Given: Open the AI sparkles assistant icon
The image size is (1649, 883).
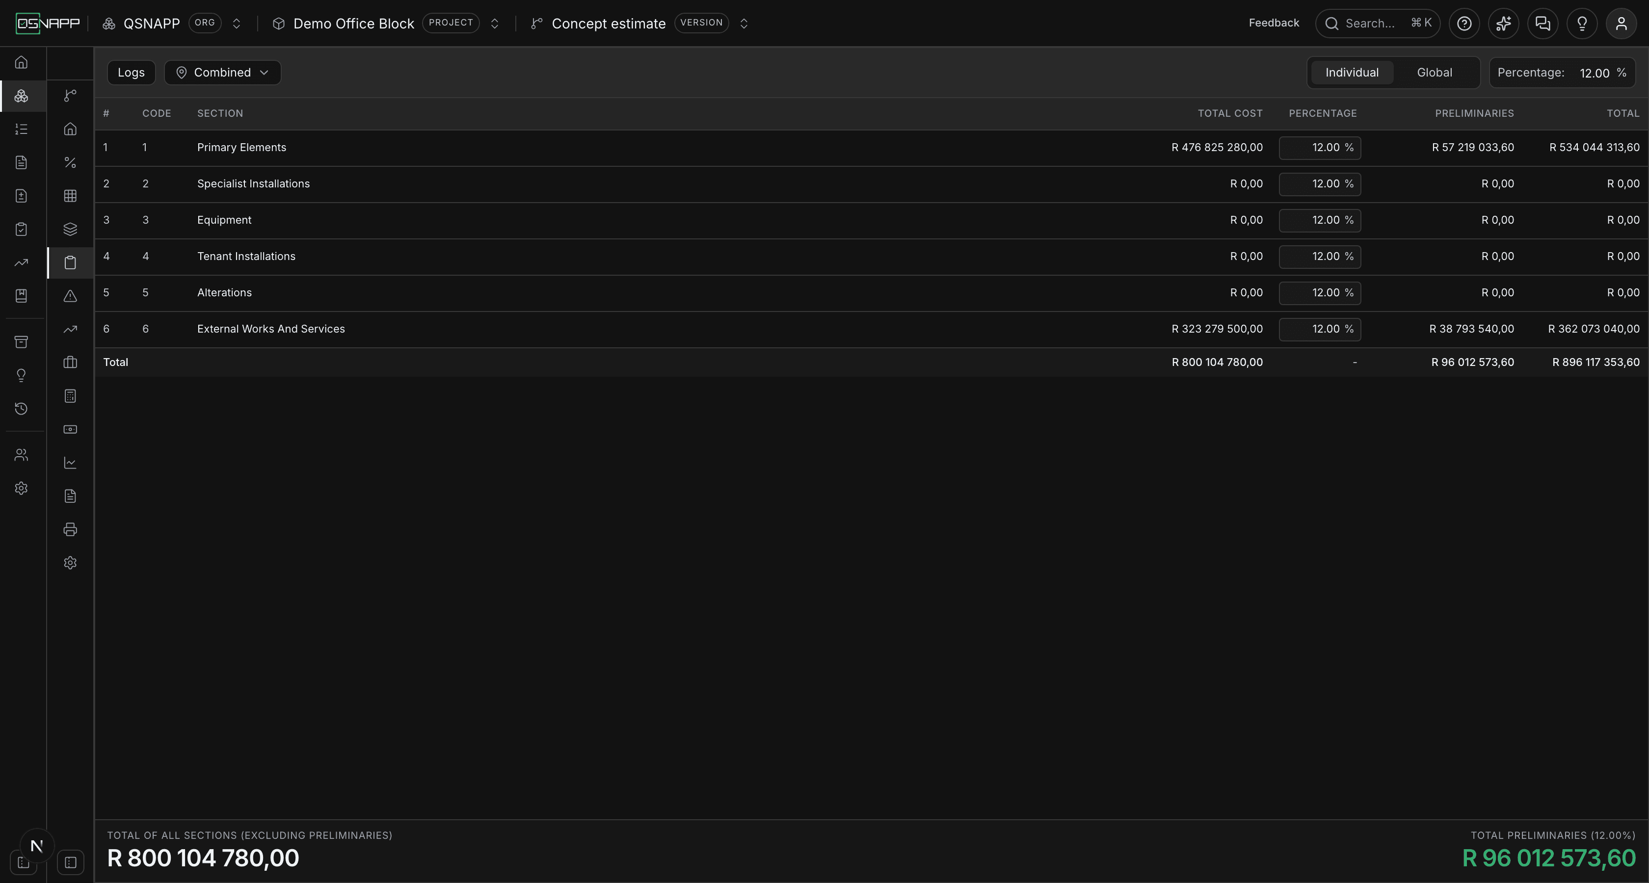Looking at the screenshot, I should point(1503,24).
